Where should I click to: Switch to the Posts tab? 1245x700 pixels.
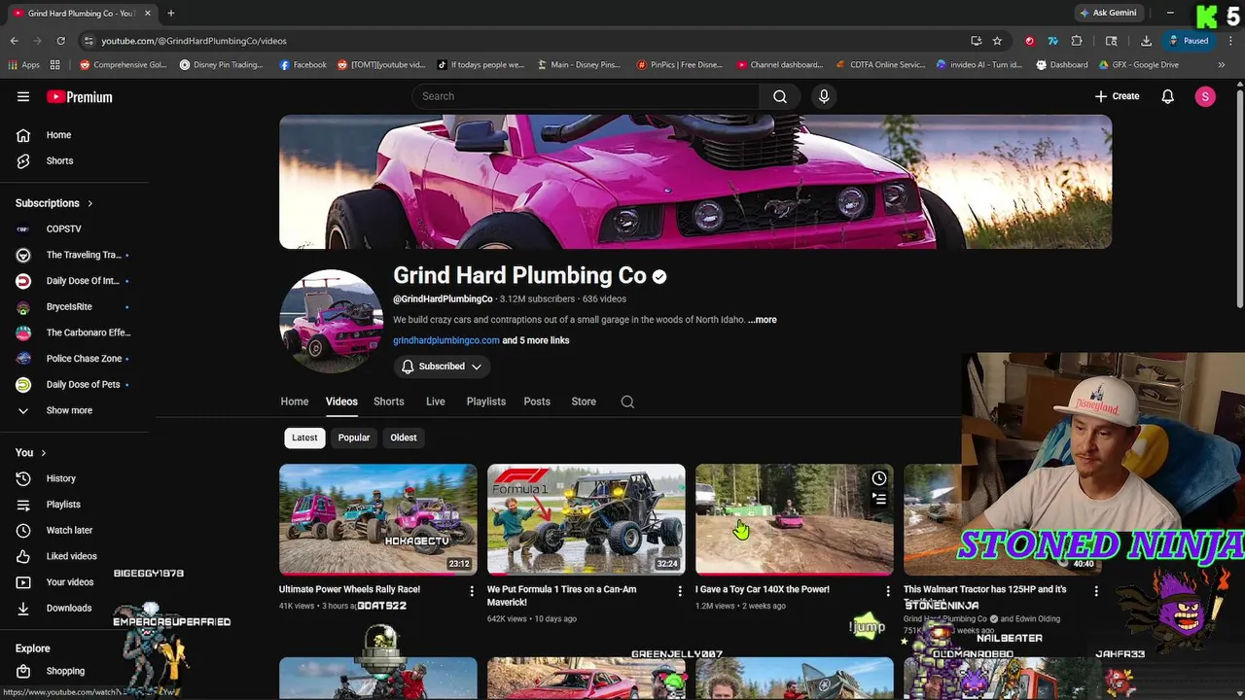[x=537, y=402]
